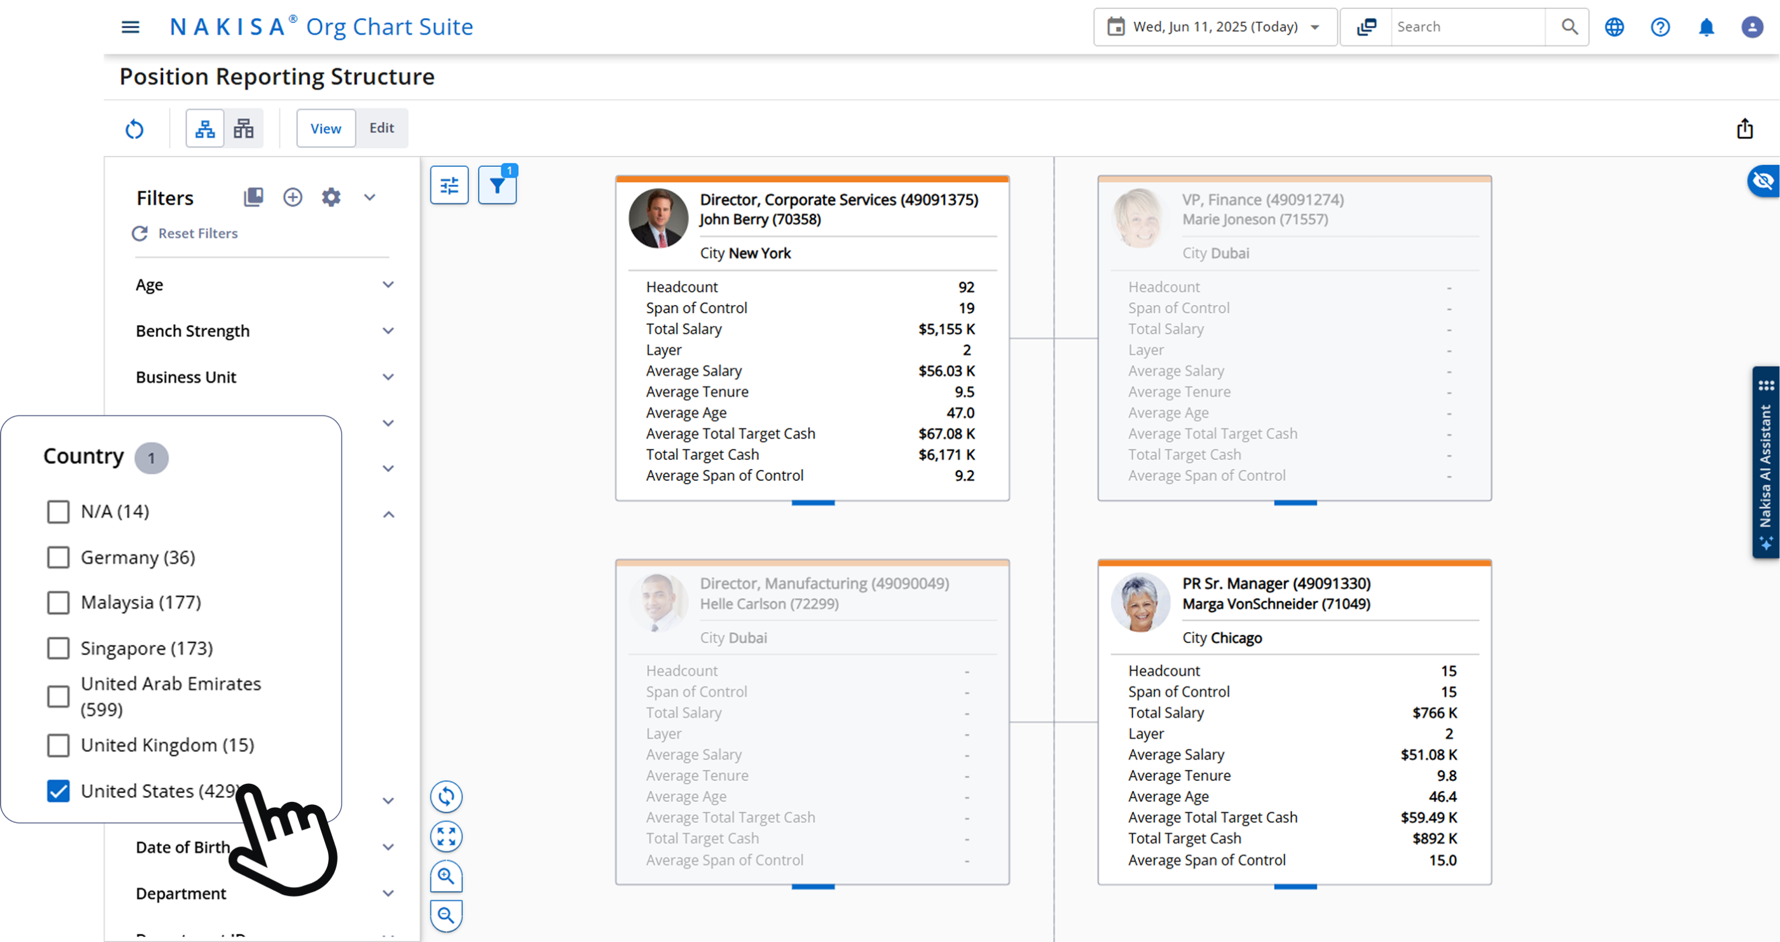Image resolution: width=1780 pixels, height=942 pixels.
Task: Check the Germany country checkbox
Action: (58, 557)
